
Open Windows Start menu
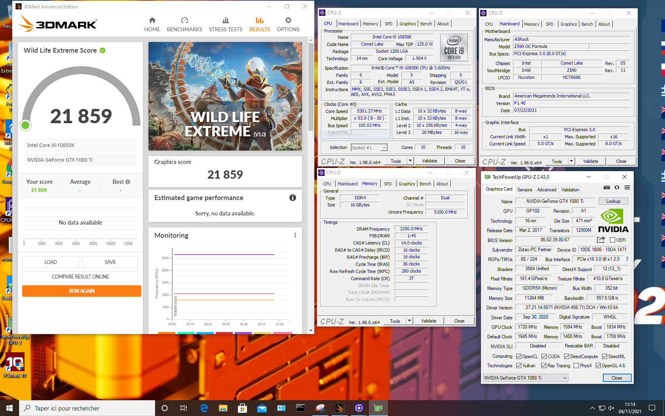click(9, 408)
